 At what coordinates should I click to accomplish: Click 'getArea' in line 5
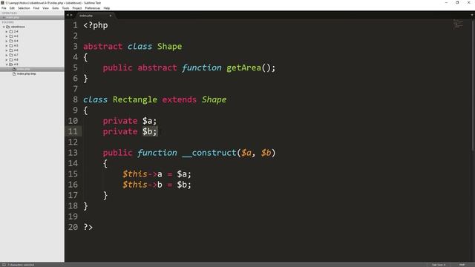tap(244, 67)
